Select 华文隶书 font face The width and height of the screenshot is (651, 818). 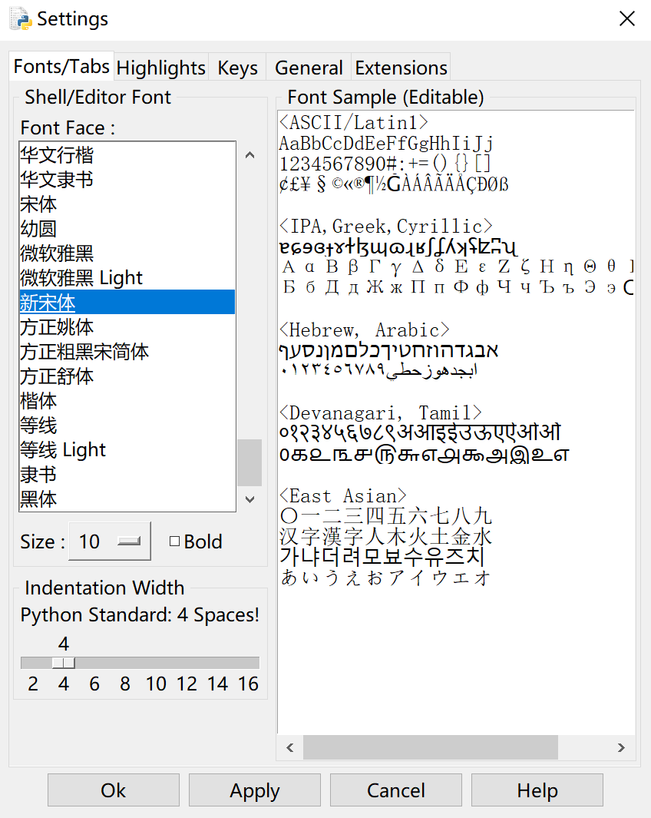click(127, 180)
